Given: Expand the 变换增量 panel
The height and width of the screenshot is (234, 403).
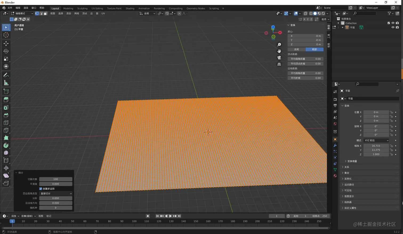Looking at the screenshot, I should pyautogui.click(x=352, y=161).
